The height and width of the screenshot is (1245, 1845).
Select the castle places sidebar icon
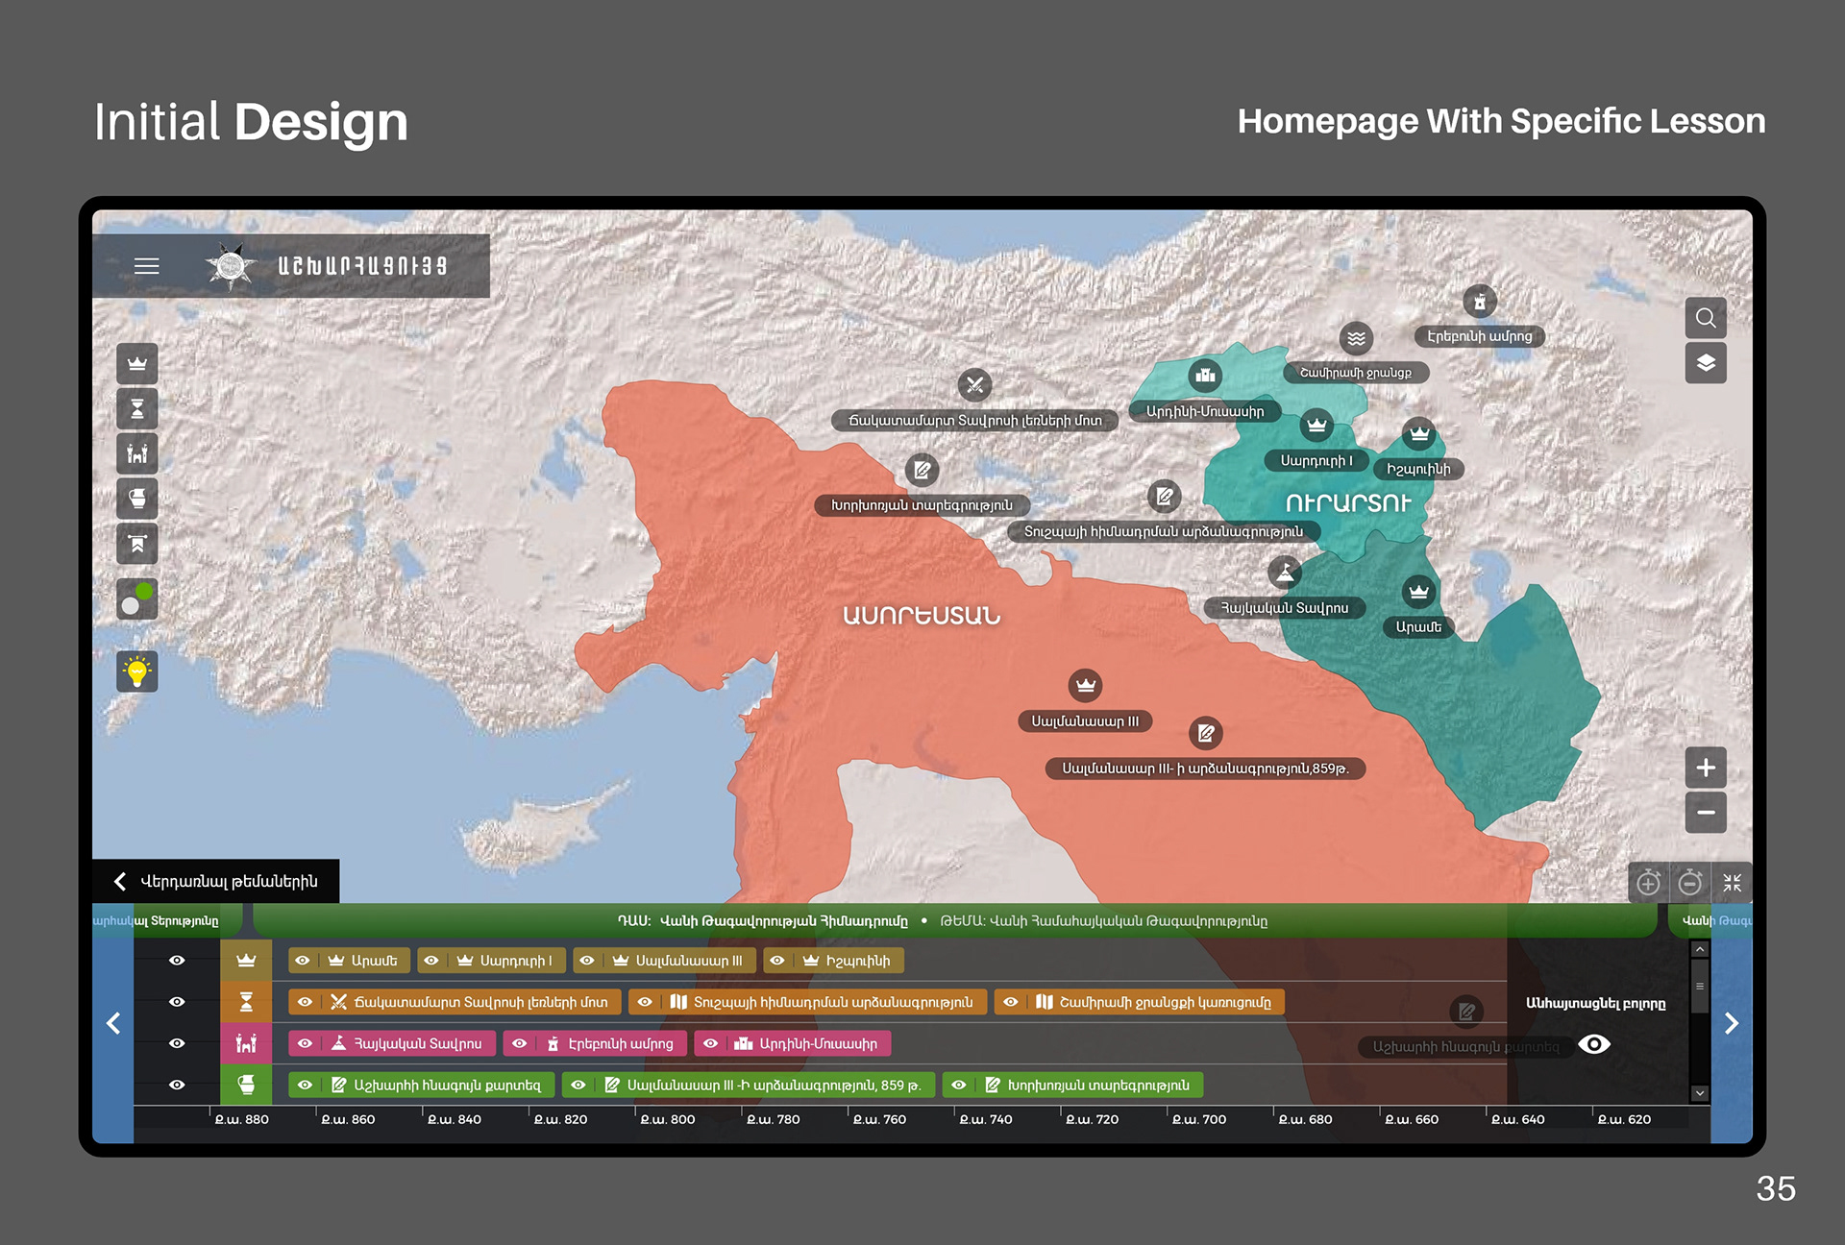tap(137, 453)
